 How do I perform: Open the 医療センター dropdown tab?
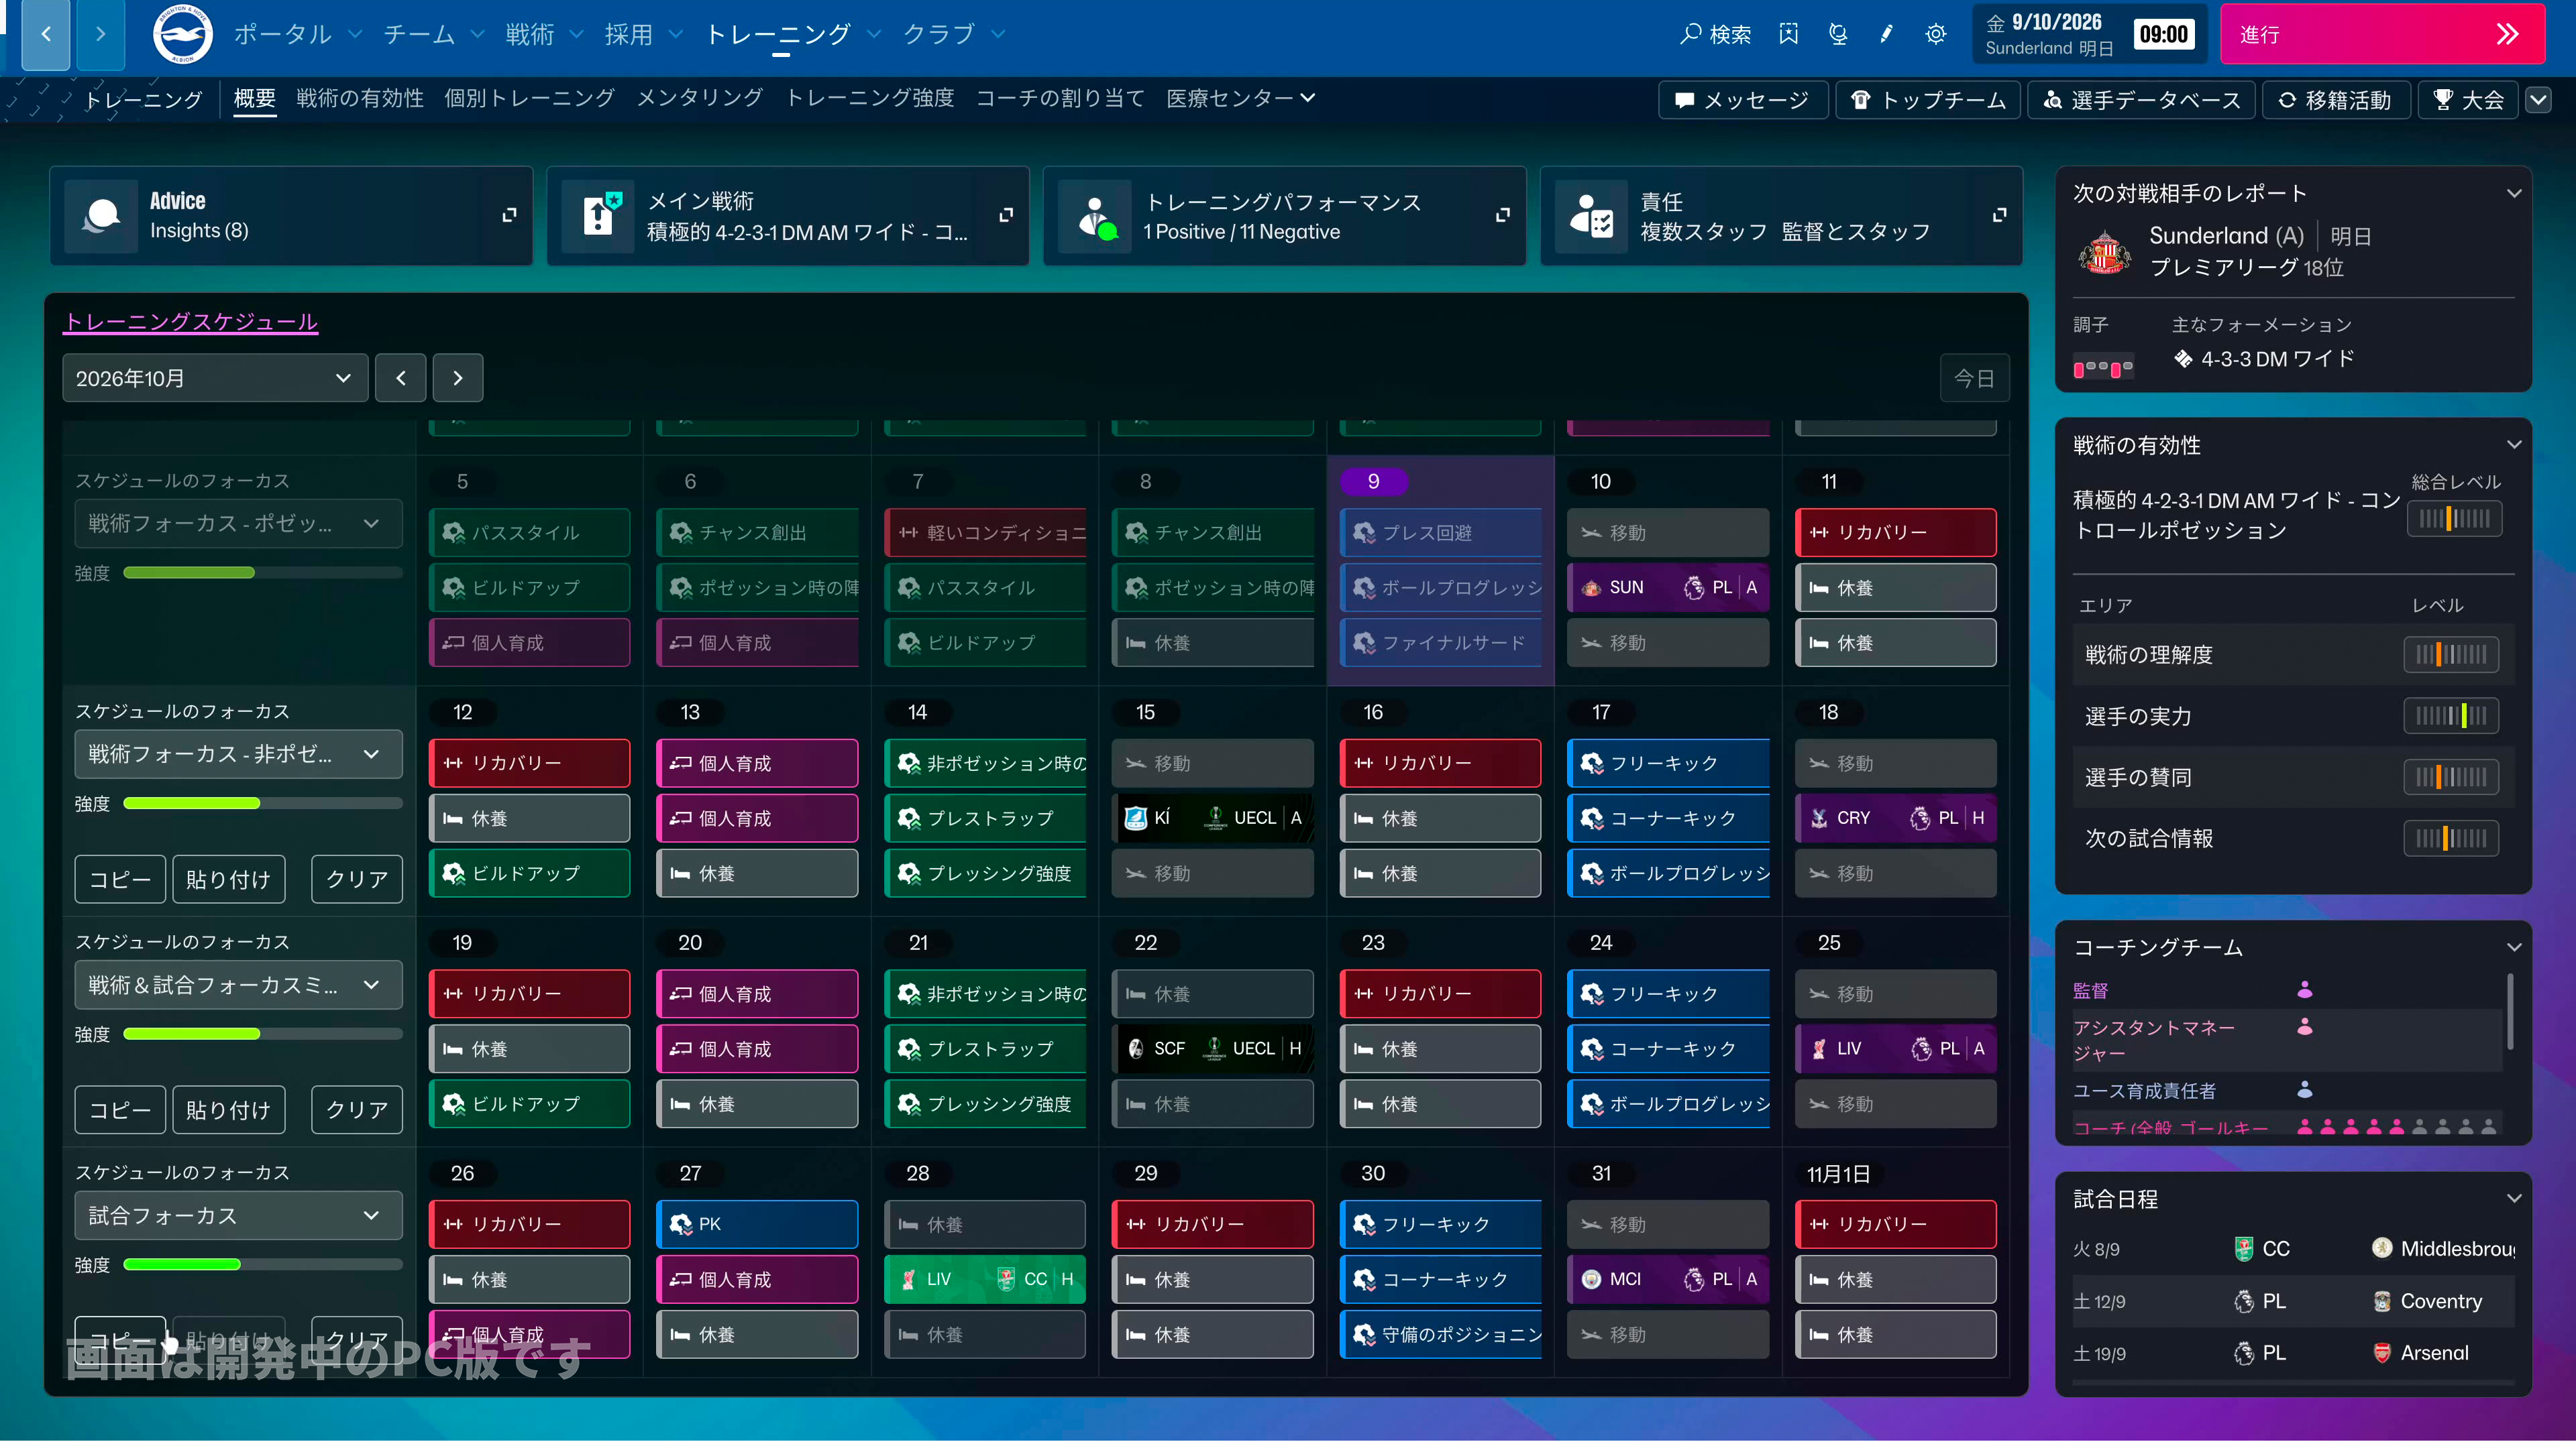pos(1240,98)
